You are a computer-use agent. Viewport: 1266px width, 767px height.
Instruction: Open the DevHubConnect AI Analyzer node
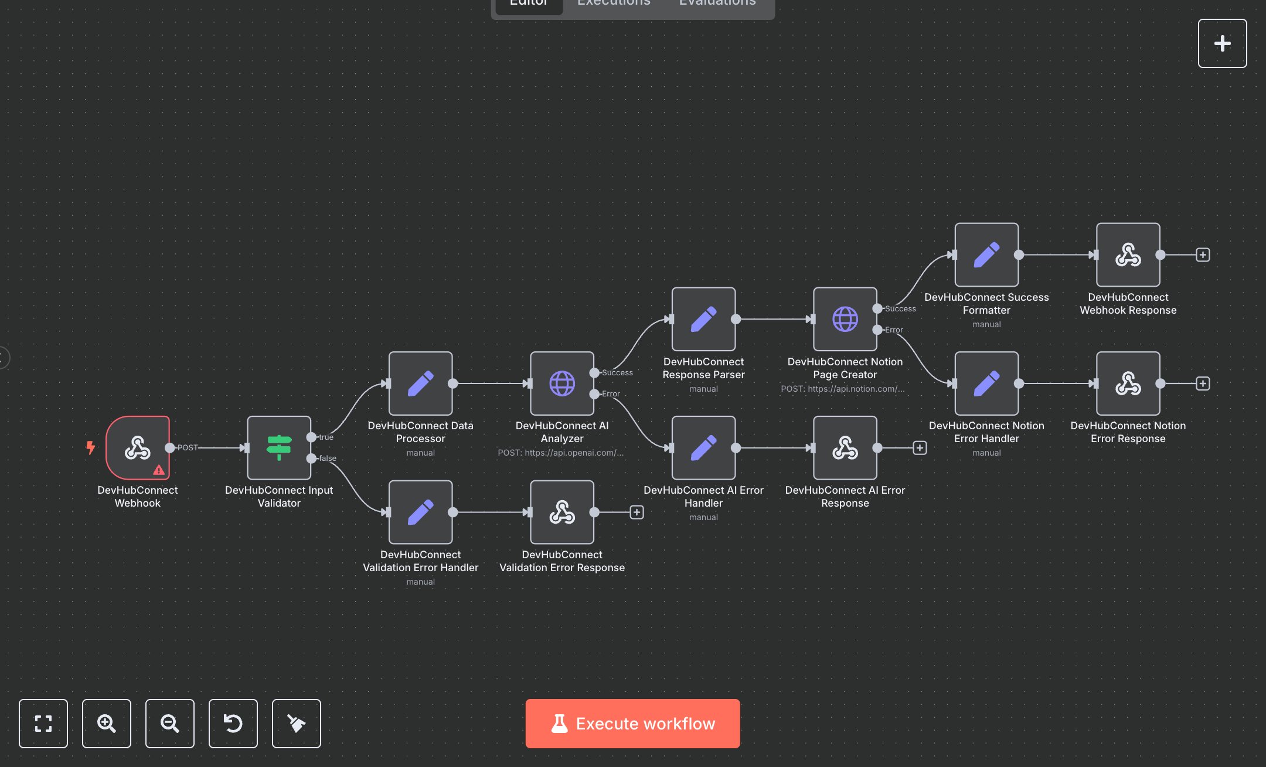click(561, 384)
